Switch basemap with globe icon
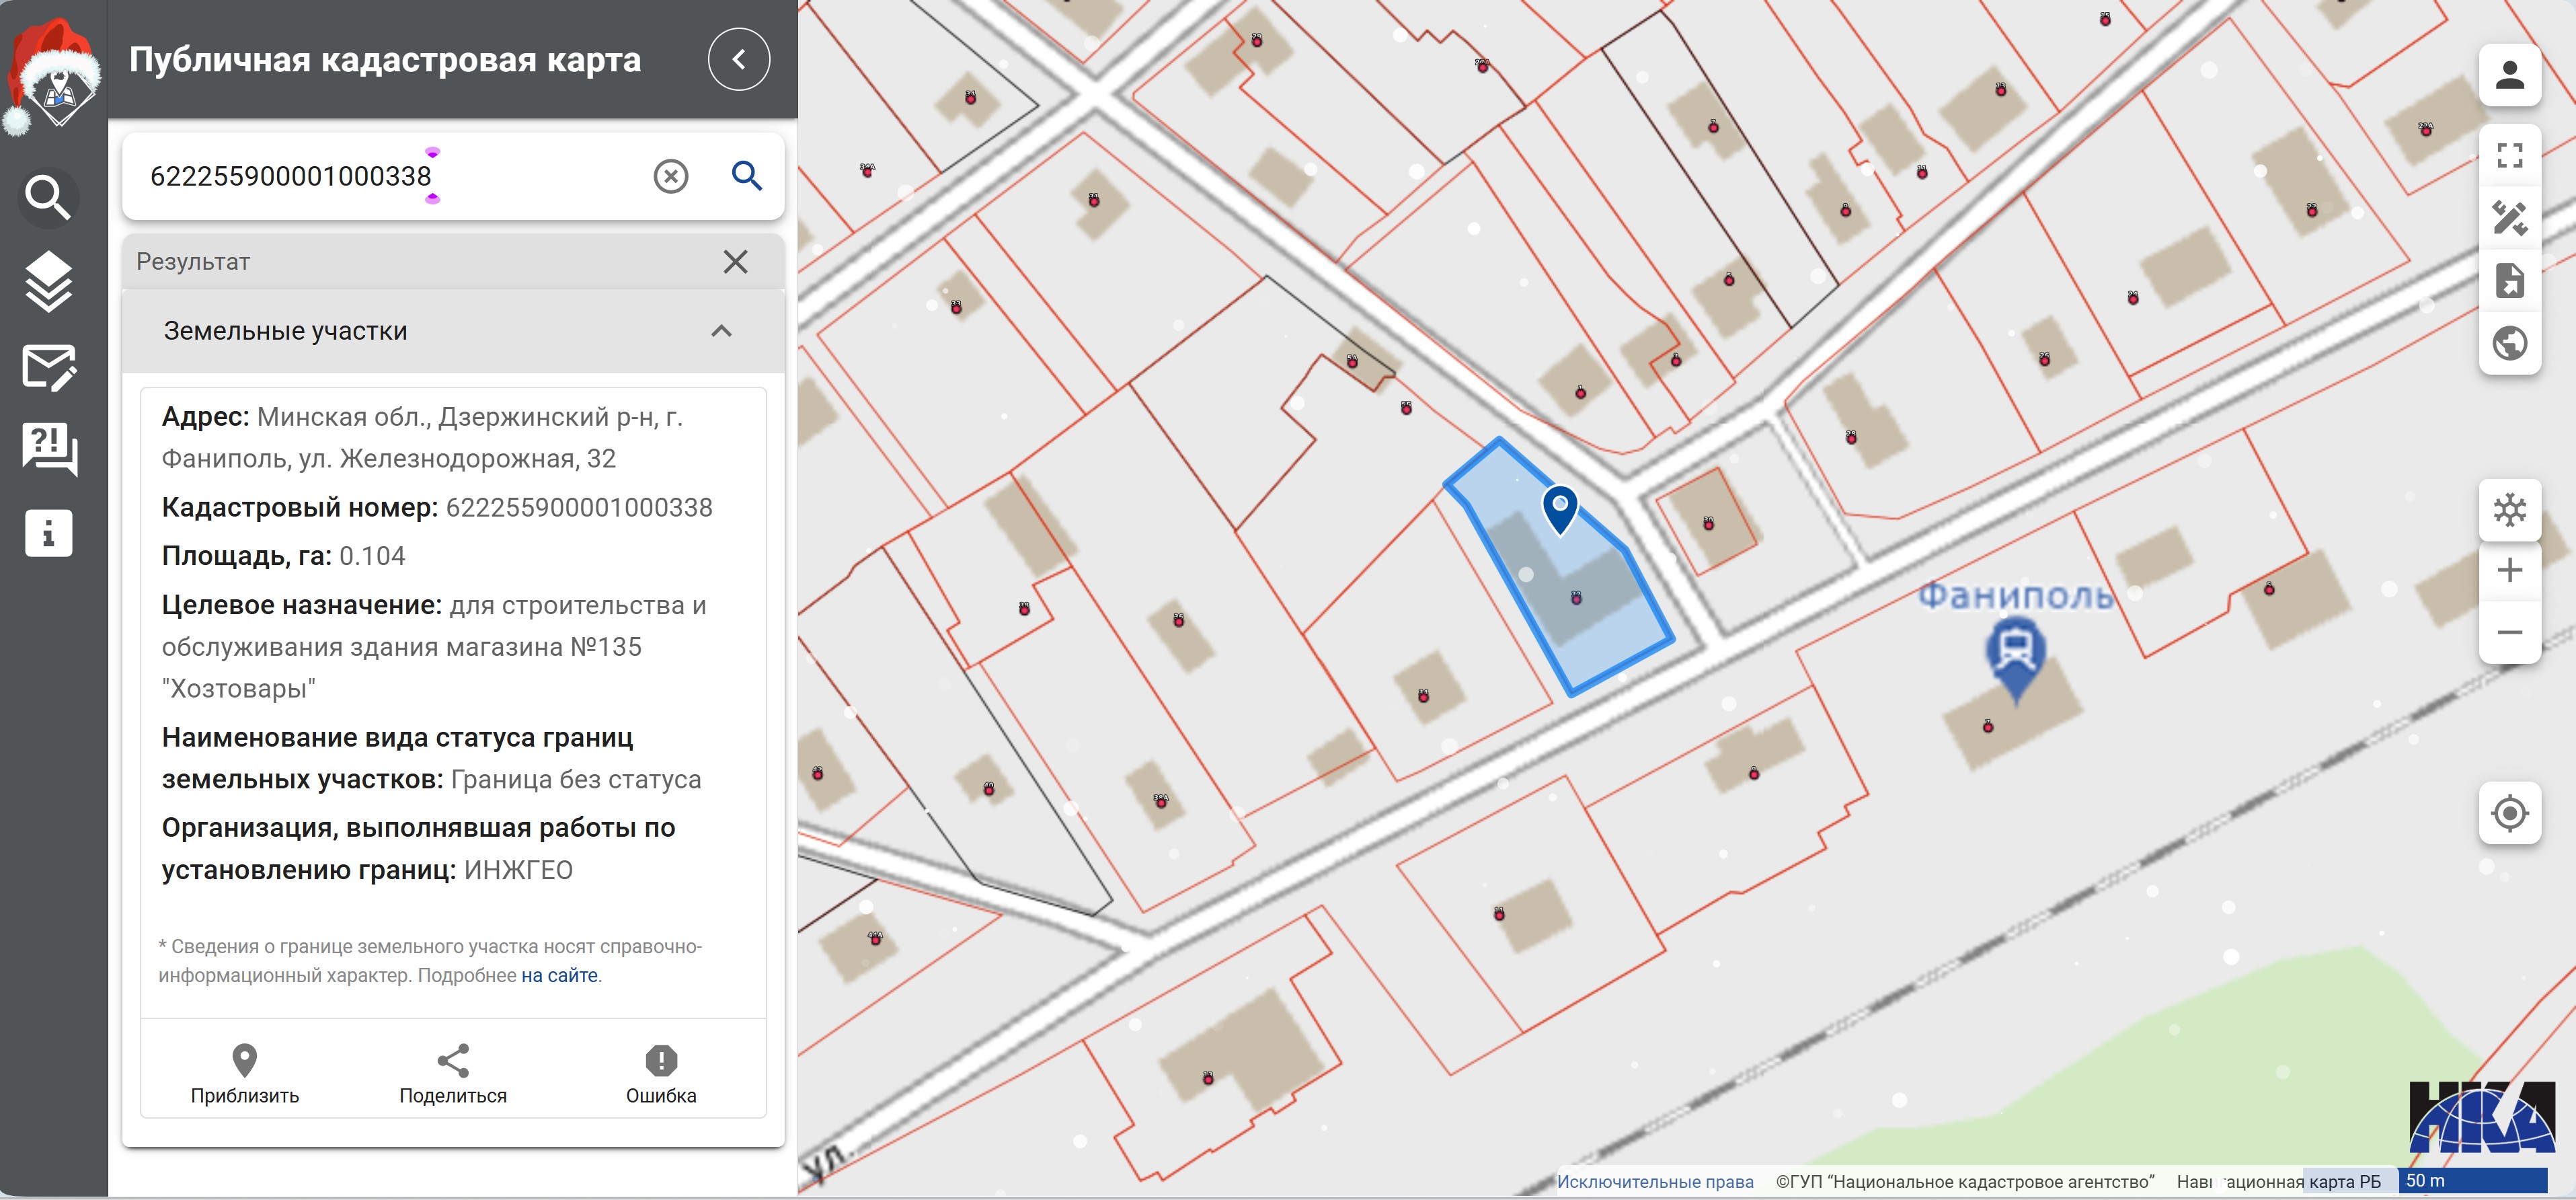 point(2508,343)
